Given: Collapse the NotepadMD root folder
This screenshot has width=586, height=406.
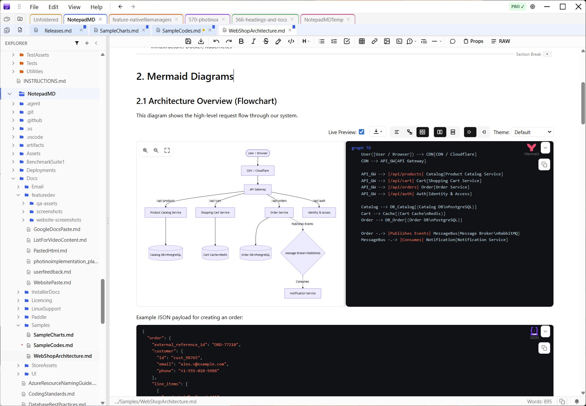Looking at the screenshot, I should click(10, 94).
